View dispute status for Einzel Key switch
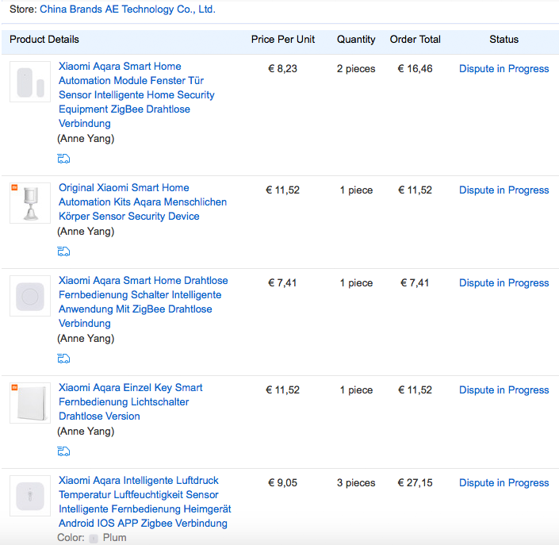Image resolution: width=559 pixels, height=545 pixels. pyautogui.click(x=503, y=390)
